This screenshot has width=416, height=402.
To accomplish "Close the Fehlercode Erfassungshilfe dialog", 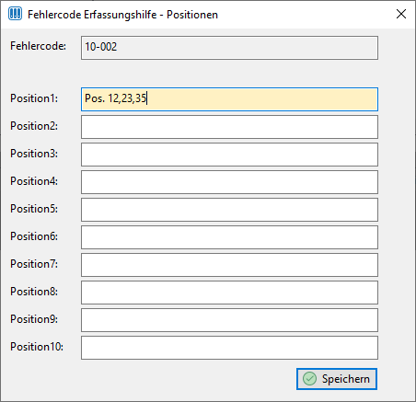I will (x=401, y=14).
